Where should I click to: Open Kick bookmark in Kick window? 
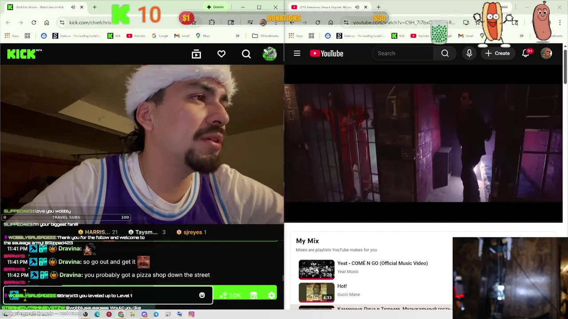pos(114,36)
